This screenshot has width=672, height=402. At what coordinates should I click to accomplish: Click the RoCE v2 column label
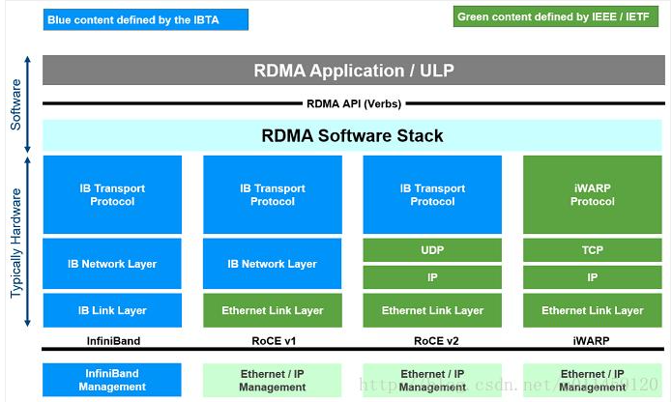click(436, 341)
